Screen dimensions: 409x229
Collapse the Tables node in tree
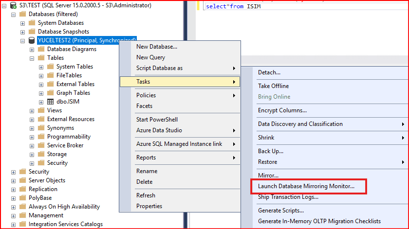pos(32,58)
